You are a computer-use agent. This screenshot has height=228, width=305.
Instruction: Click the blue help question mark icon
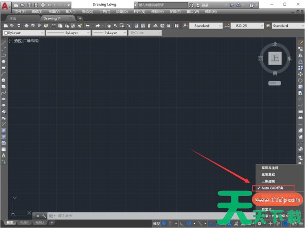click(251, 5)
